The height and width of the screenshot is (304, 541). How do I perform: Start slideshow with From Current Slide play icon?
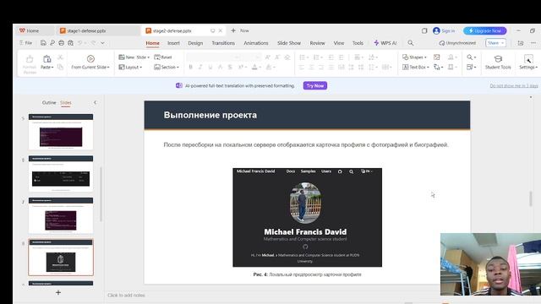coord(90,58)
